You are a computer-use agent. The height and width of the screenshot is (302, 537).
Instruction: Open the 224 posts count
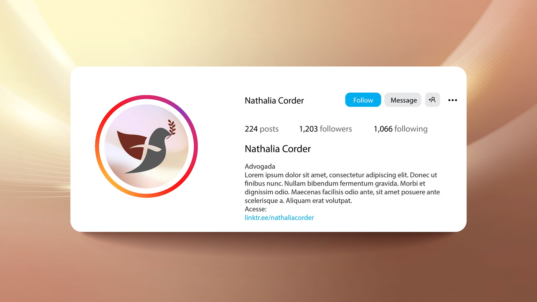click(x=262, y=129)
